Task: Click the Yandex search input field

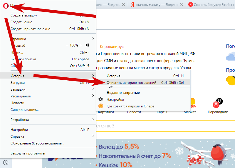Action: pos(165,126)
